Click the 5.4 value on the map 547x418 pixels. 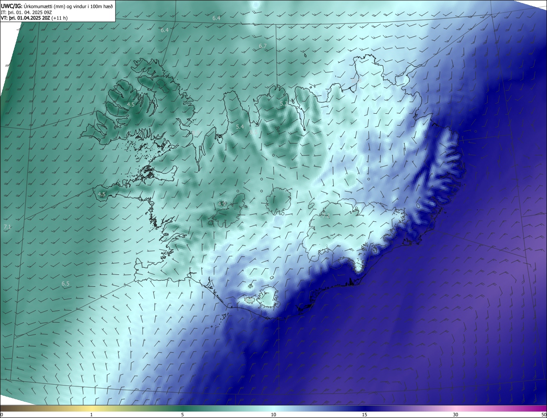point(240,127)
